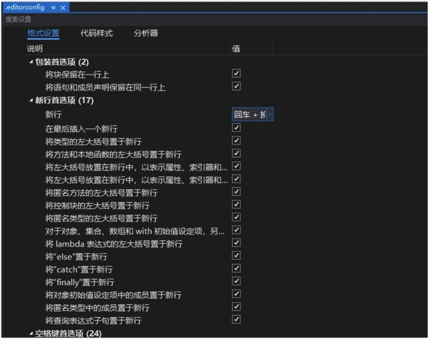Click the 搜索设置 search field

(x=214, y=19)
